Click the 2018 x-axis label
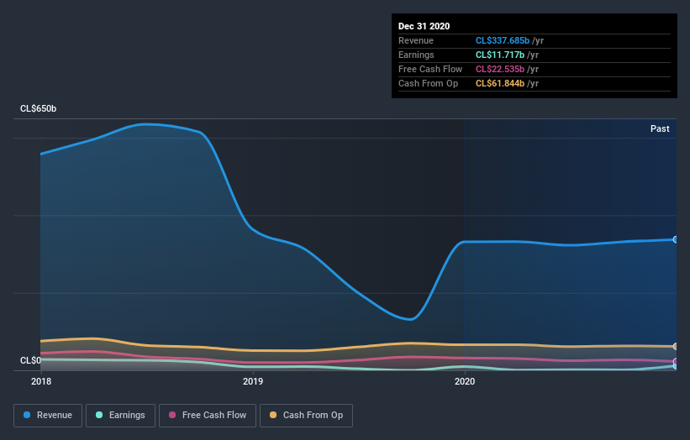Viewport: 690px width, 440px height. (41, 381)
